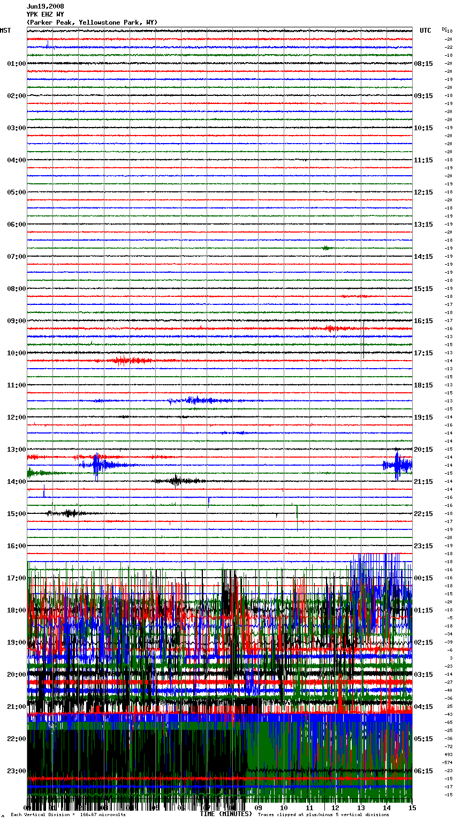This screenshot has width=455, height=822.
Task: Select the 19:00 MST time label
Action: pos(17,642)
